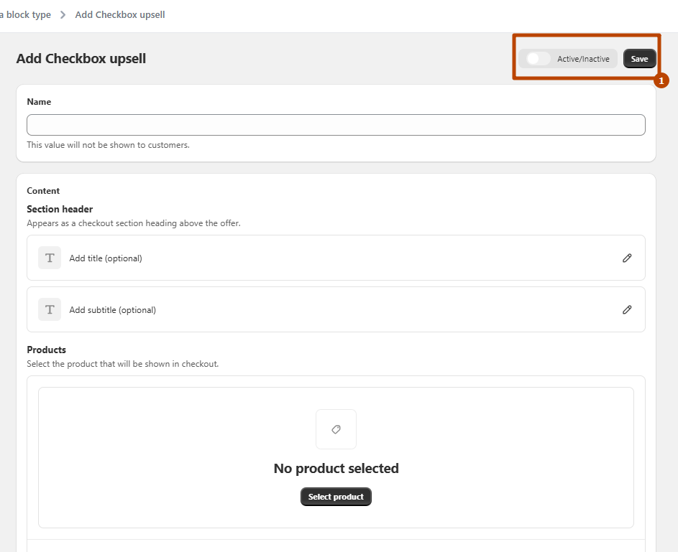Viewport: 678px width, 552px height.
Task: Click the pencil icon for Add subtitle
Action: (x=627, y=310)
